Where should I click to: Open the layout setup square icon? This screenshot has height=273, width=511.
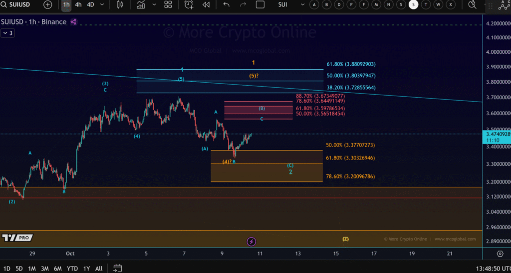tap(260, 4)
